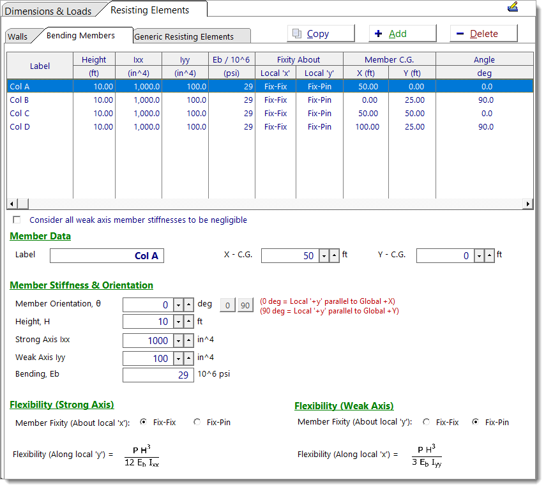Click Col C's Y value 50.00
546x489 pixels.
(x=414, y=113)
